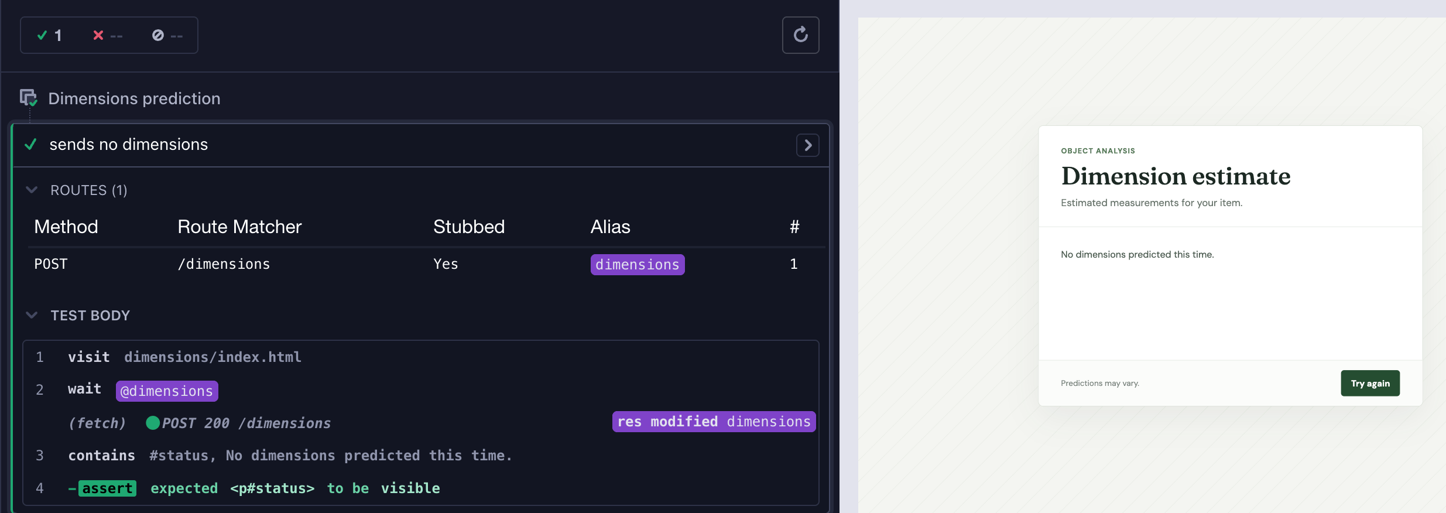
Task: Click the pending tests circle-slash counter
Action: 167,35
